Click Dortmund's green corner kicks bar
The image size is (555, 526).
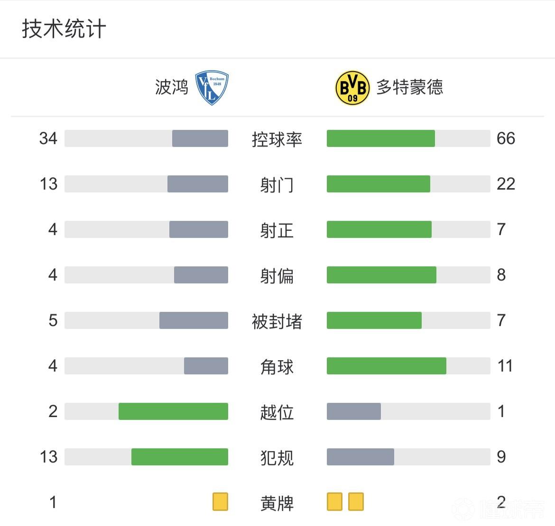(x=386, y=366)
